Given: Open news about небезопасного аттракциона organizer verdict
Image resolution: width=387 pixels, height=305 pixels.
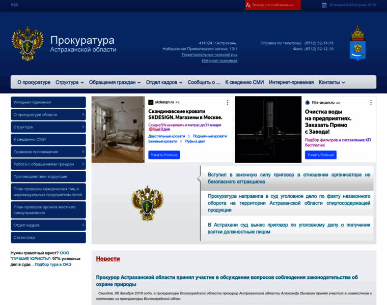Looking at the screenshot, I should (x=289, y=178).
